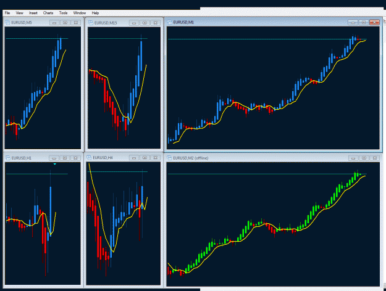Close the EURUSD,M15 chart window
The height and width of the screenshot is (291, 386).
[x=156, y=23]
